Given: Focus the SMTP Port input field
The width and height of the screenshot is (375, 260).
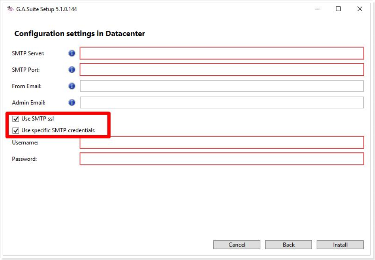Looking at the screenshot, I should 222,70.
